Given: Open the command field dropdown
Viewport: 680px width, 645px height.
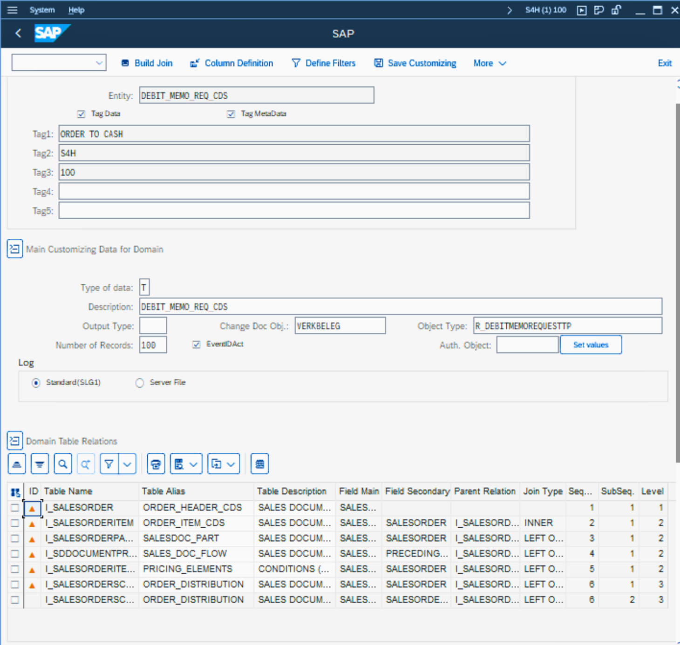Looking at the screenshot, I should coord(99,63).
